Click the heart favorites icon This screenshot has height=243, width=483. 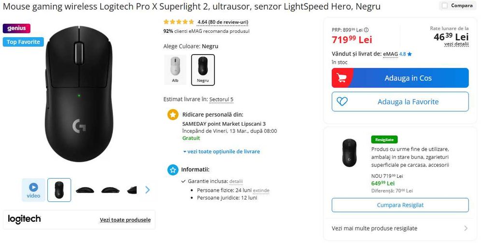pyautogui.click(x=342, y=101)
